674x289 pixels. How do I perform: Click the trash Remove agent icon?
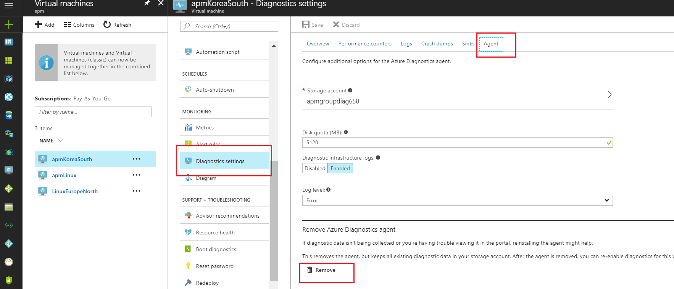310,270
